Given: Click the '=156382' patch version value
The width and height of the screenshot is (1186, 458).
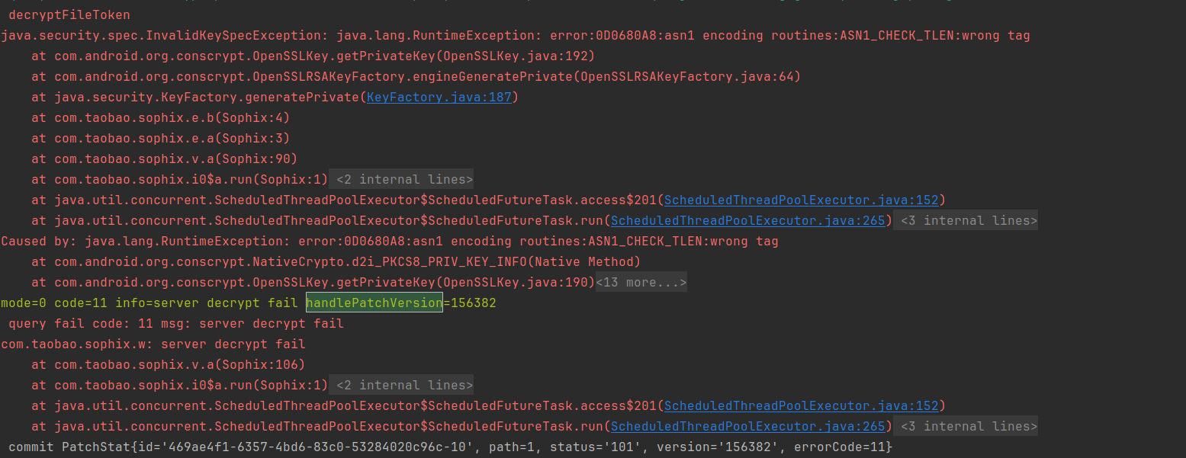Looking at the screenshot, I should [470, 303].
